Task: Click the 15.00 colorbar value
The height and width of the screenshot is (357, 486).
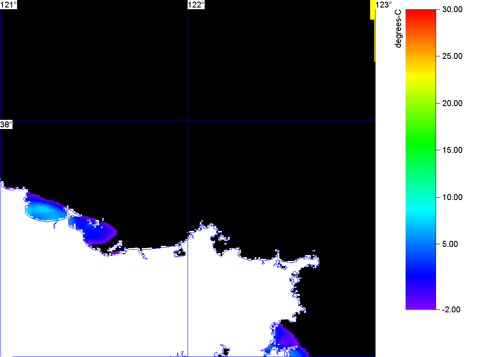Action: [452, 150]
